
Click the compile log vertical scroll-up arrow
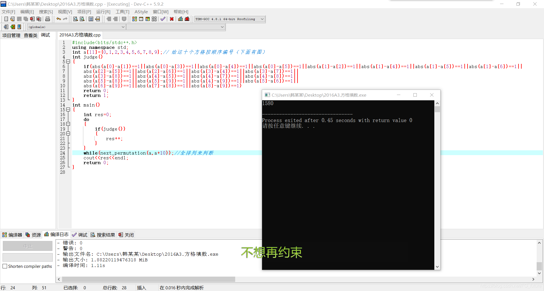tap(539, 243)
